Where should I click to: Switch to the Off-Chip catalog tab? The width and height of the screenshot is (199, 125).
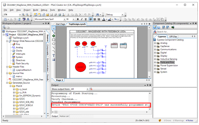173,37
